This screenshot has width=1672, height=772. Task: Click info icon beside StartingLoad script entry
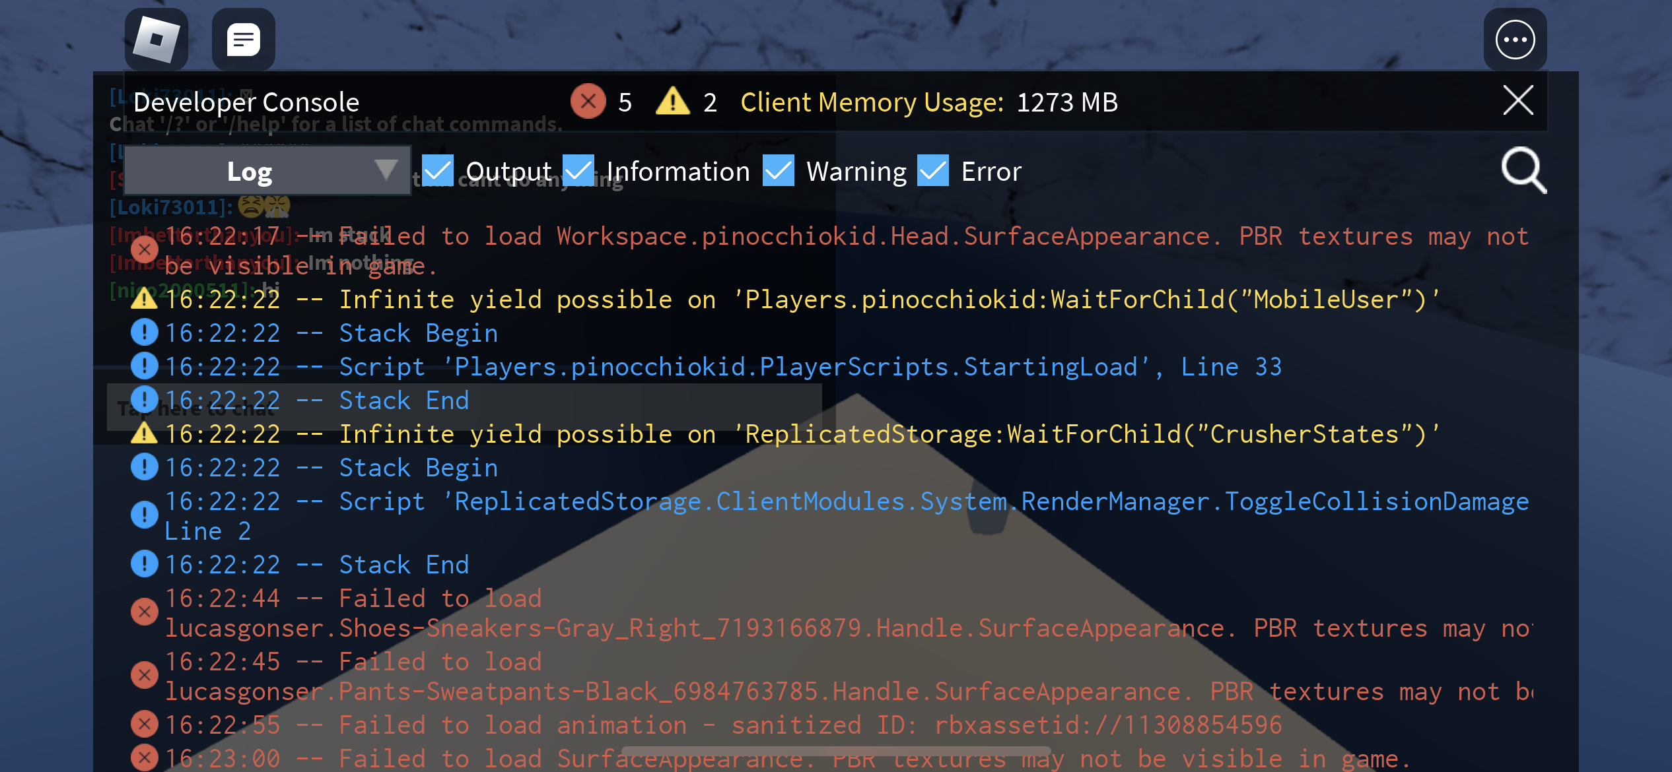click(144, 366)
